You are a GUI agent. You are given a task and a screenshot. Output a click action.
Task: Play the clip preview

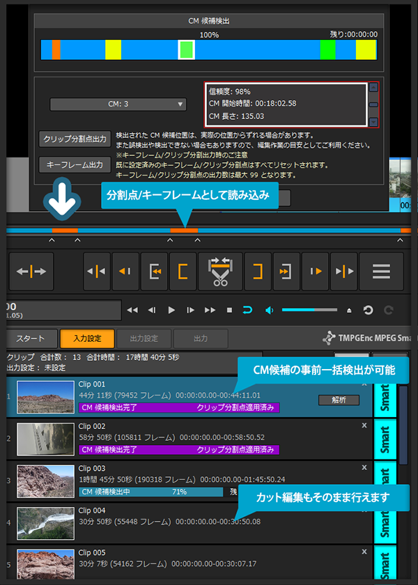coord(171,310)
